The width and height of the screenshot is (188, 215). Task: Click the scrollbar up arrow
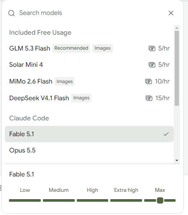point(177,28)
